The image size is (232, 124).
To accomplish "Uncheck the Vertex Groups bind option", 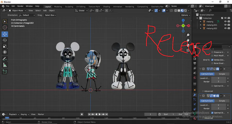I will (x=212, y=60).
